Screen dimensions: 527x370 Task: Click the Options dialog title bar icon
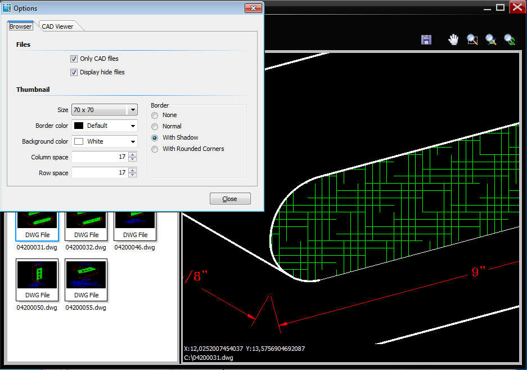tap(7, 8)
